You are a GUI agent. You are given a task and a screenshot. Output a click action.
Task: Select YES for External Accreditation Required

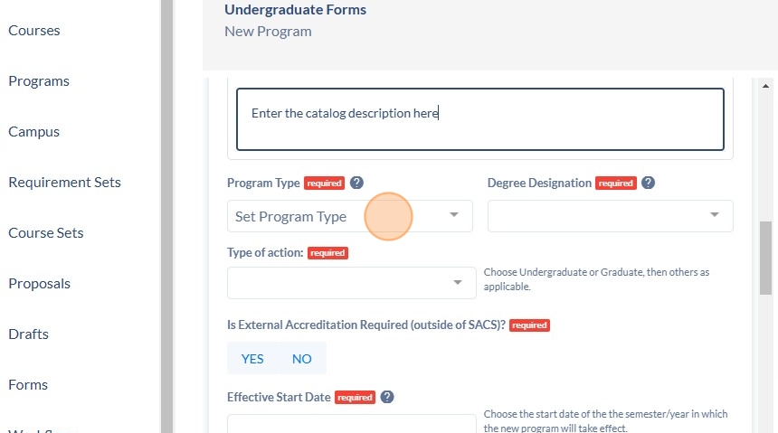coord(252,359)
